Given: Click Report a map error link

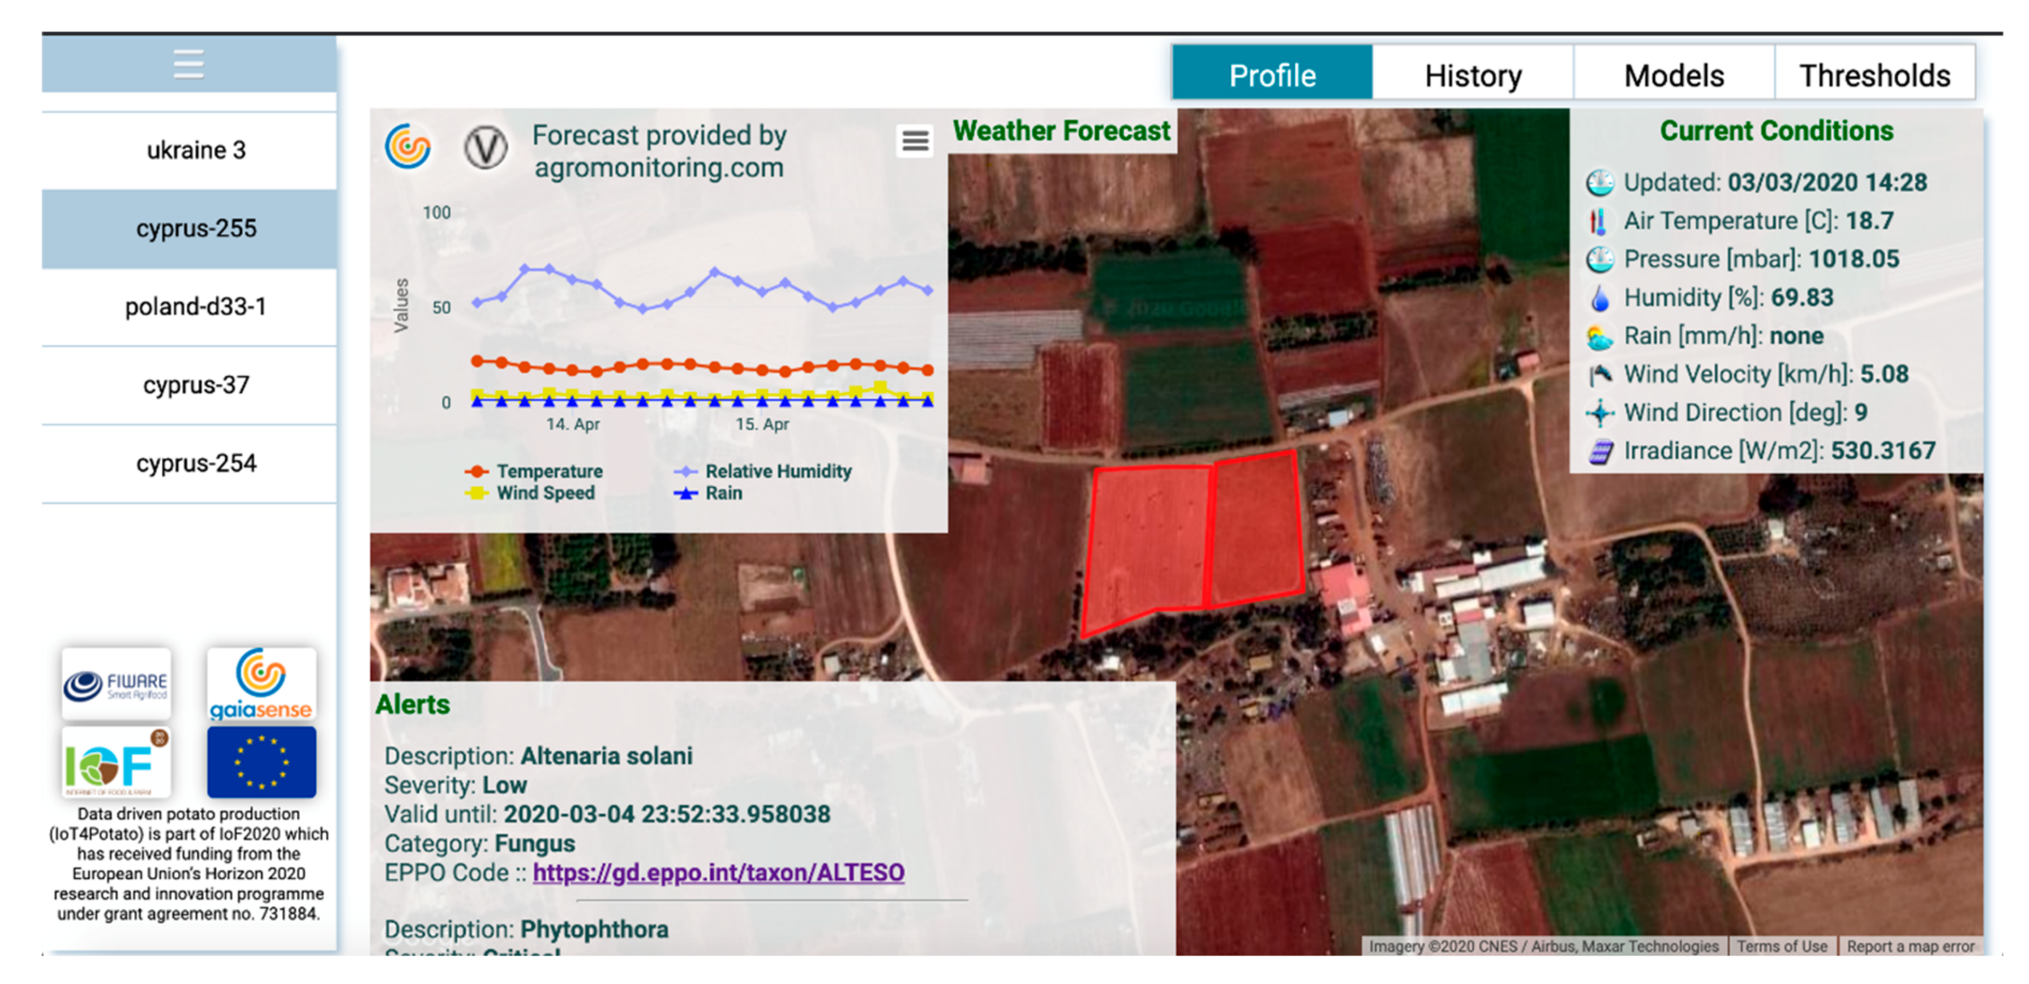Looking at the screenshot, I should (x=1910, y=946).
